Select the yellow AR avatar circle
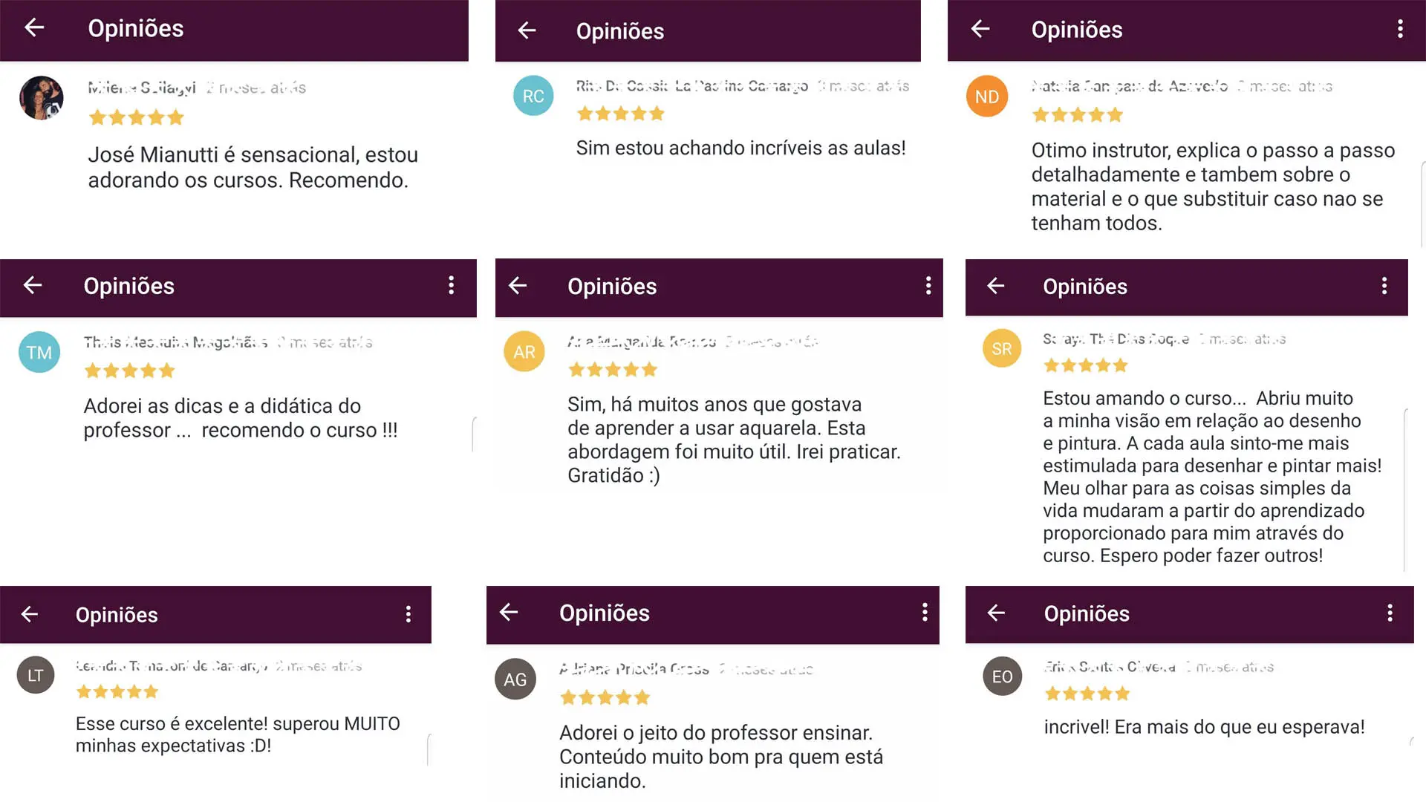1426x802 pixels. point(524,352)
